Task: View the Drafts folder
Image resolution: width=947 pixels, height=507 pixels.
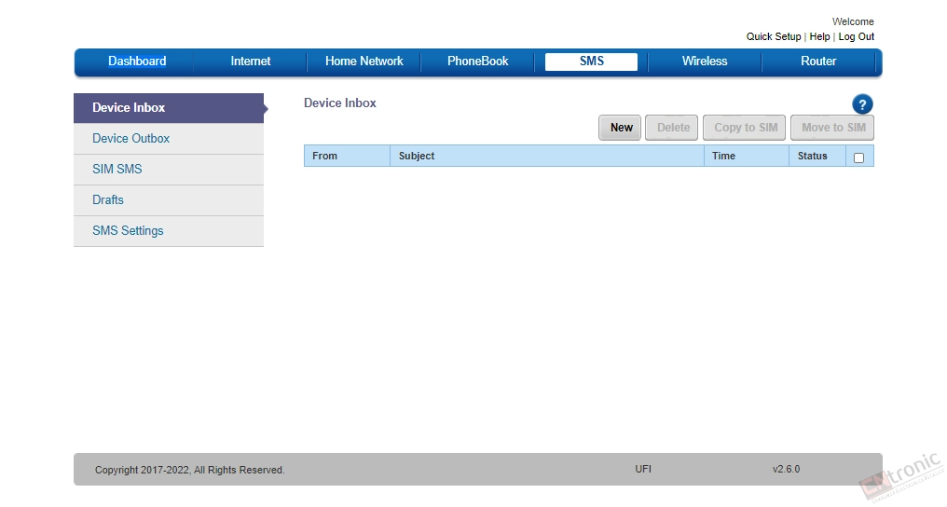Action: [169, 200]
